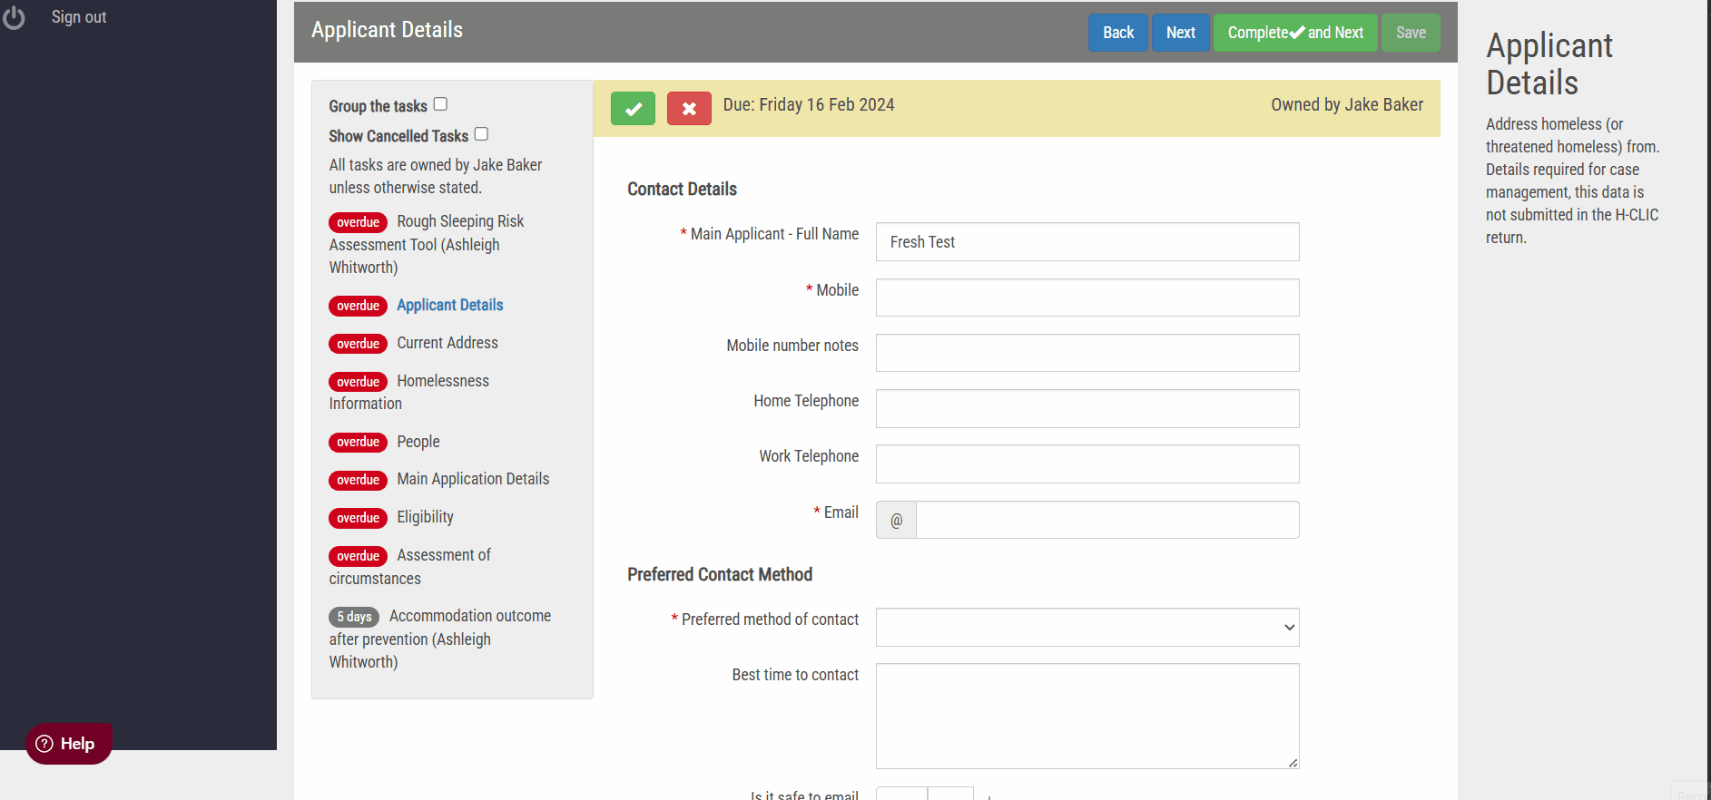Enable the Group the tasks checkbox

(x=440, y=104)
